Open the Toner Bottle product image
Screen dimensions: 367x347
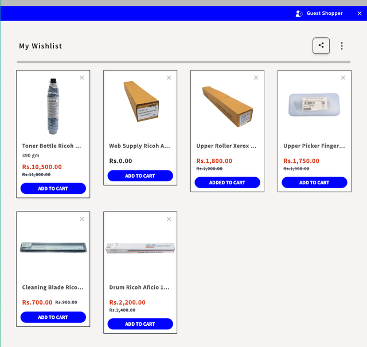[53, 107]
